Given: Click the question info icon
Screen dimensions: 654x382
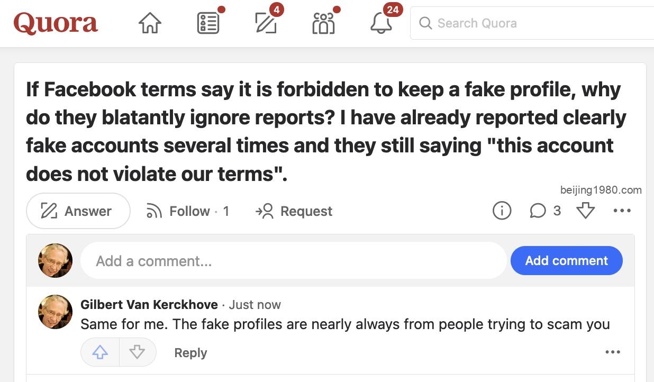Looking at the screenshot, I should coord(502,211).
